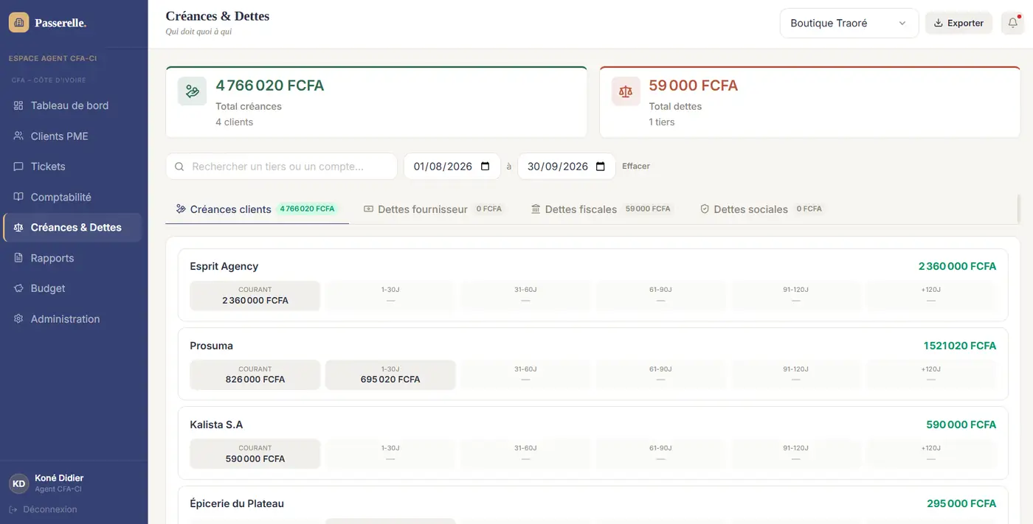Click the search magnifier icon
1033x524 pixels.
(x=179, y=167)
